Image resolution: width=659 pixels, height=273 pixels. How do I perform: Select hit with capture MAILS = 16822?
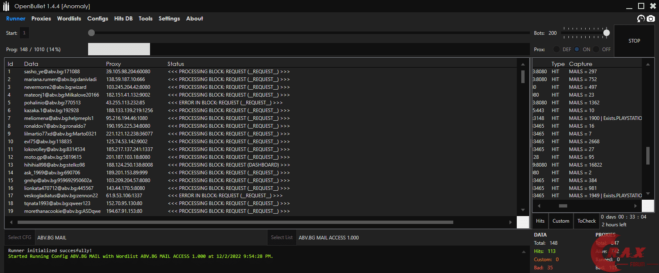[587, 165]
